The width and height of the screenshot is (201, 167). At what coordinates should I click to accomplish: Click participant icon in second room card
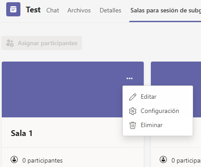[x=163, y=159]
